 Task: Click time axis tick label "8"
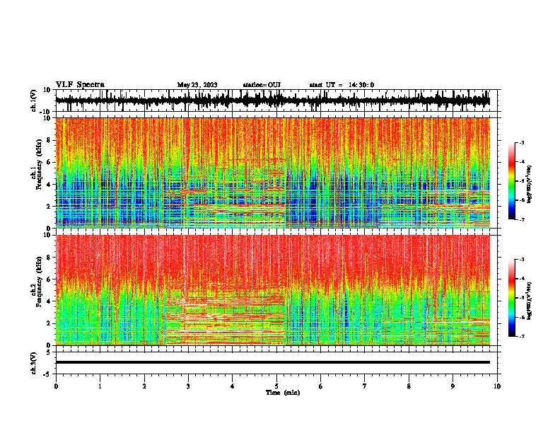[409, 386]
